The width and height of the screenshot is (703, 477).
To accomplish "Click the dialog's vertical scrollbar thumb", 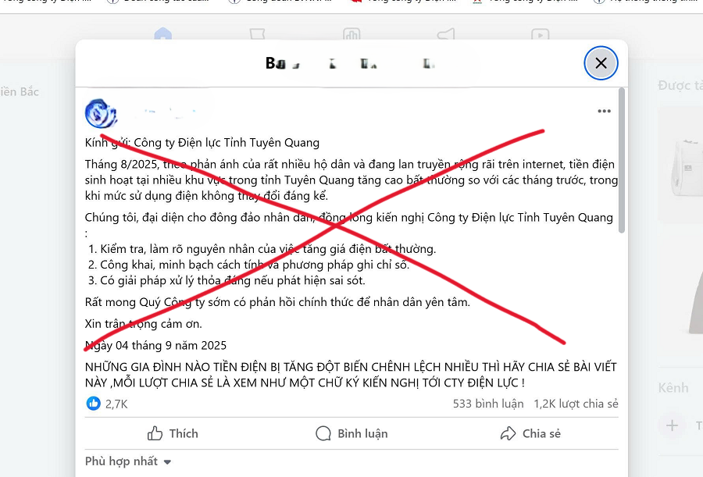I will [x=622, y=160].
